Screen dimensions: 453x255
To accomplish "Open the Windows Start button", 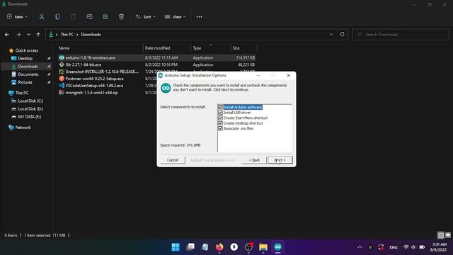I will tap(176, 247).
